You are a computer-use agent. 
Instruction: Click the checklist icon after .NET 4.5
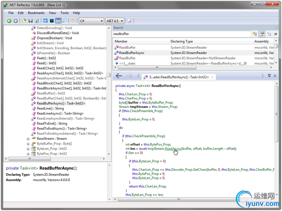coord(130,21)
